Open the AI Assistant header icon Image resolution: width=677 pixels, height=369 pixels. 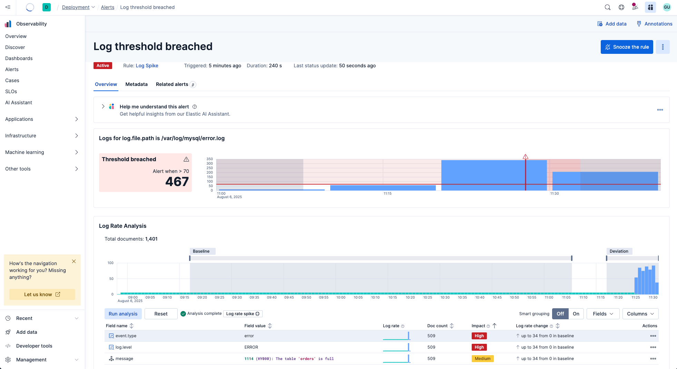tap(650, 7)
